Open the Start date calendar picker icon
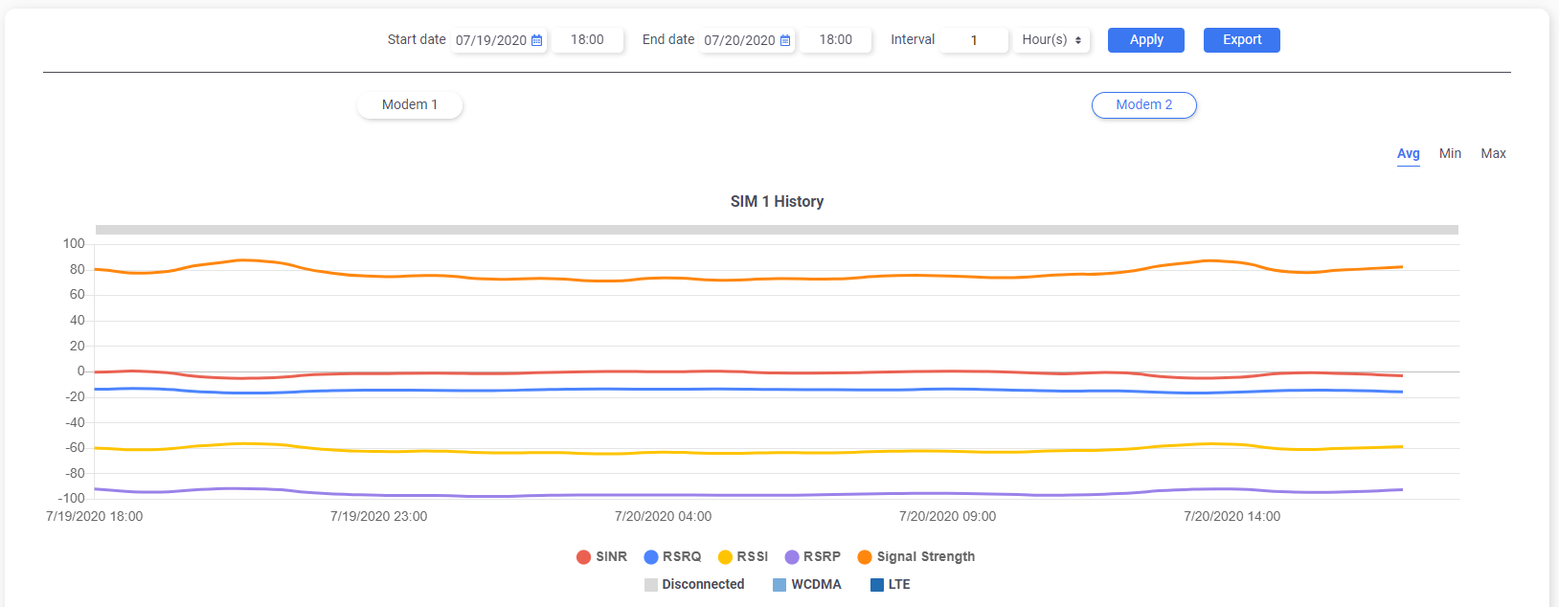Image resolution: width=1559 pixels, height=607 pixels. (537, 40)
